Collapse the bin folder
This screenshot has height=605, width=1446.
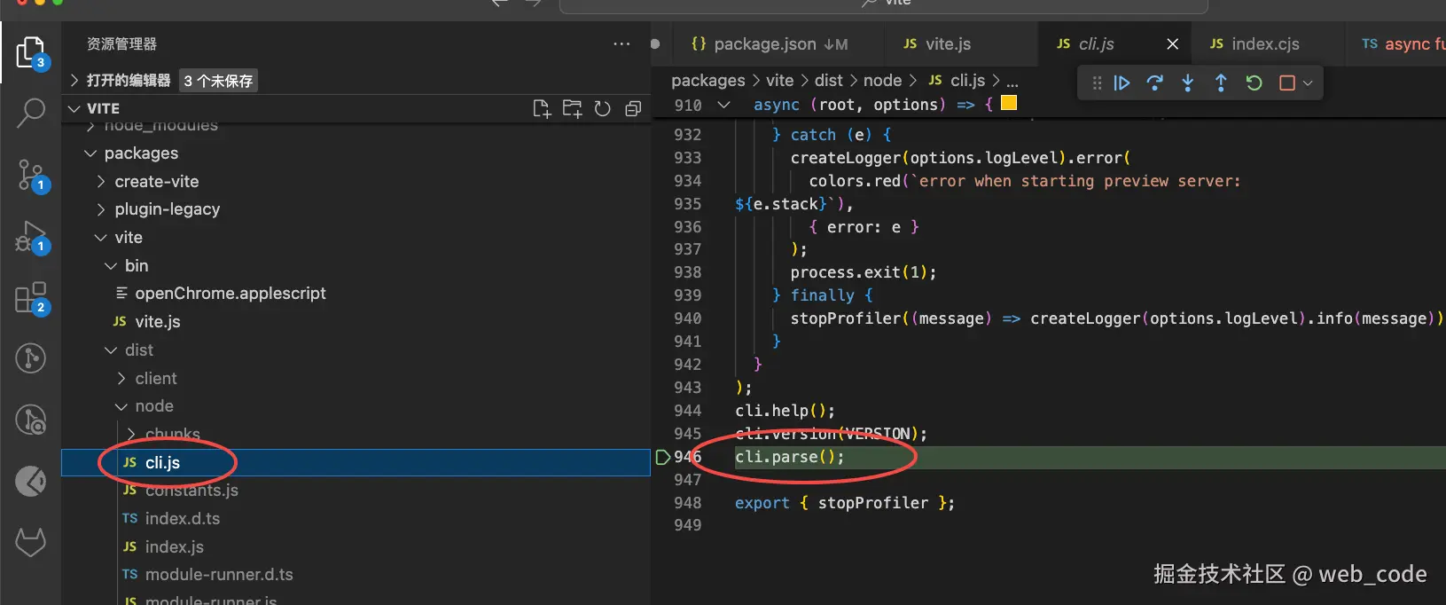tap(111, 266)
